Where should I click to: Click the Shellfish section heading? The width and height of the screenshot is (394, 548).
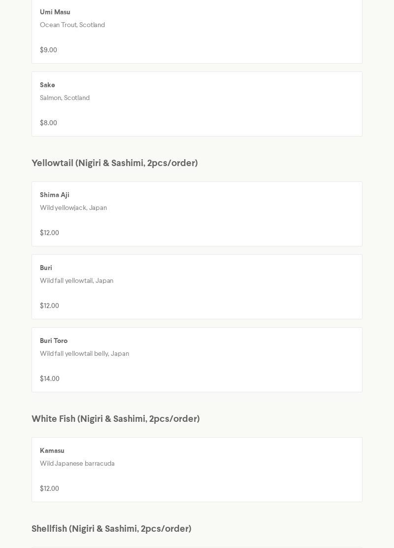coord(111,529)
